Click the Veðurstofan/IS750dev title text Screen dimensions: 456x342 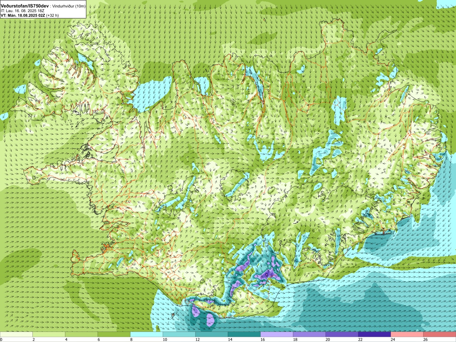(25, 6)
